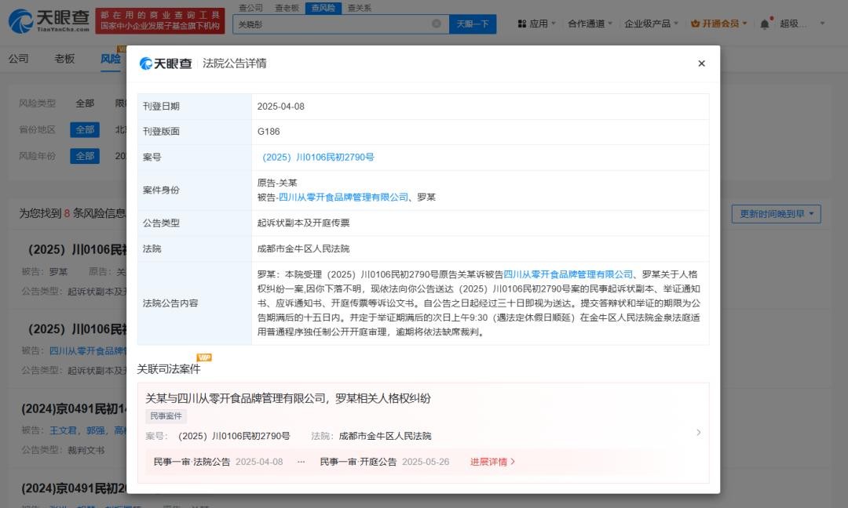848x508 pixels.
Task: Click the right chevron on the related case card
Action: 698,432
